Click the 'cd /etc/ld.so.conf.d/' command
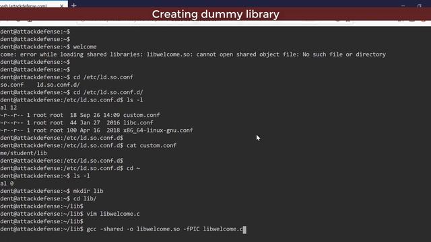 pos(108,93)
